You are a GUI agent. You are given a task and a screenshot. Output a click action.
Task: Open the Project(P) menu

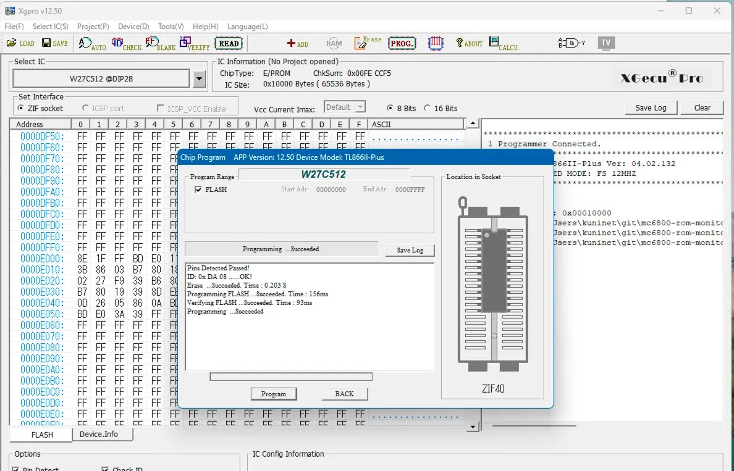93,27
